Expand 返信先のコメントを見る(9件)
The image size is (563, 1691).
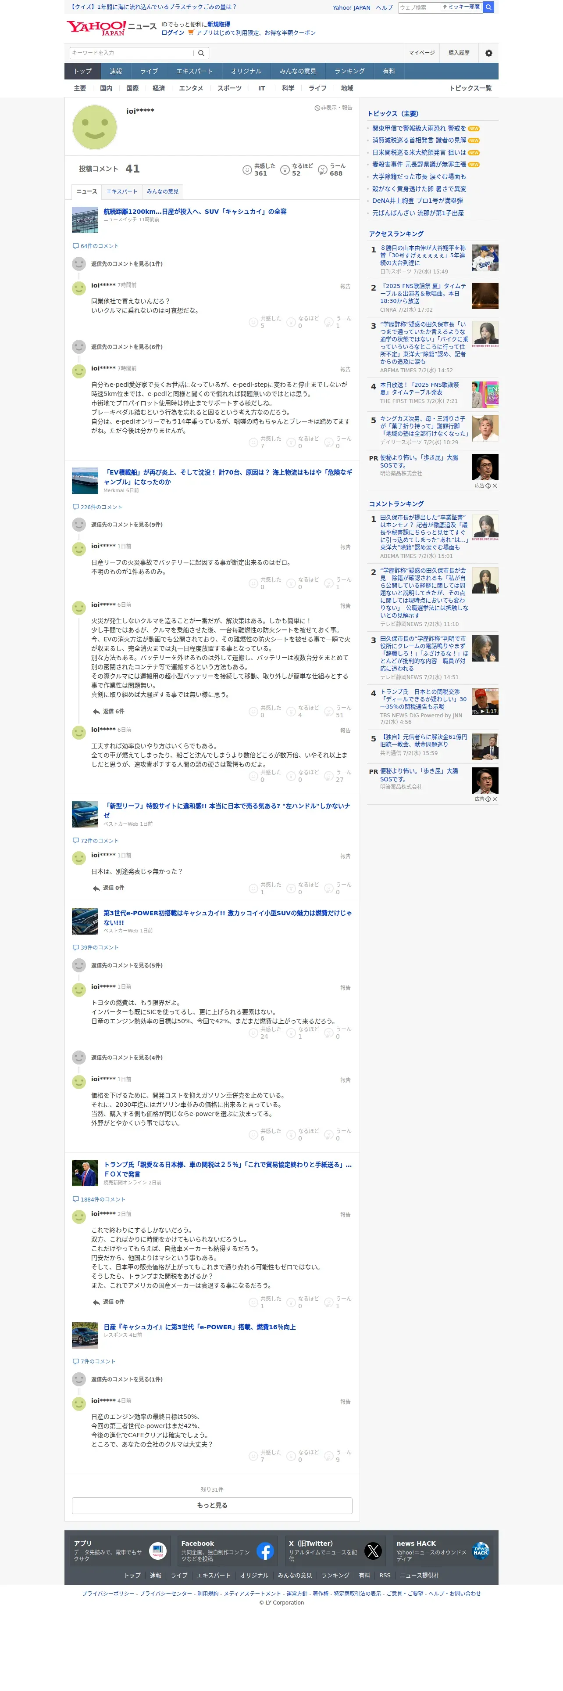(x=126, y=525)
